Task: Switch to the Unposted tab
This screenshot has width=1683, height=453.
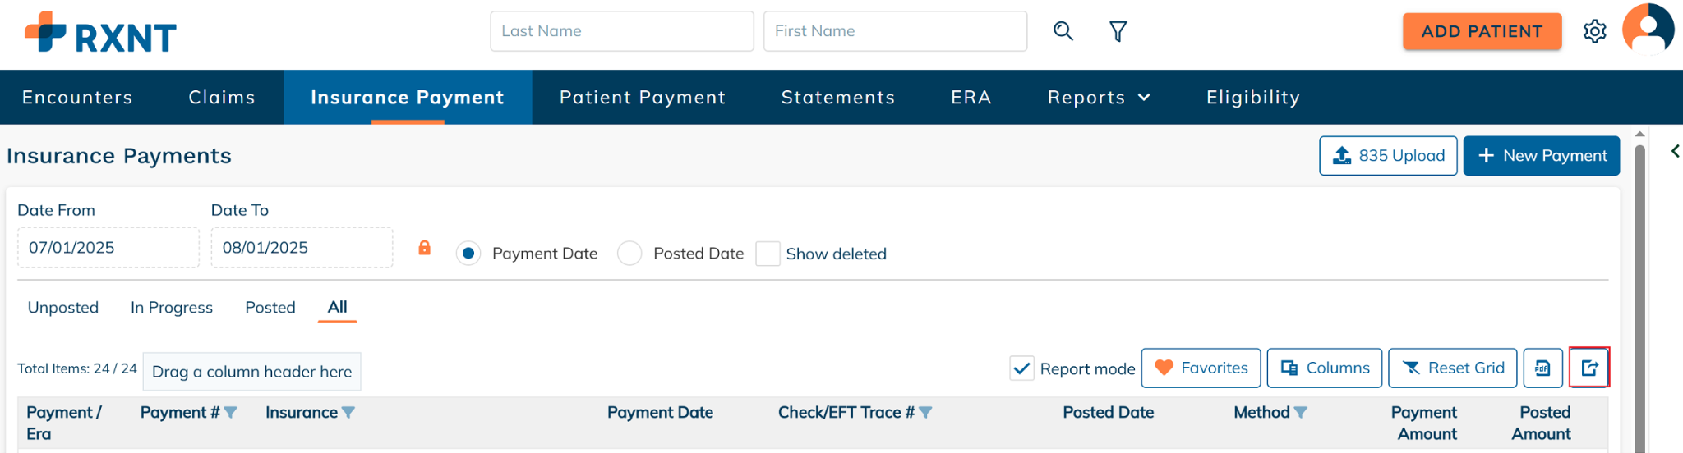Action: pos(63,308)
